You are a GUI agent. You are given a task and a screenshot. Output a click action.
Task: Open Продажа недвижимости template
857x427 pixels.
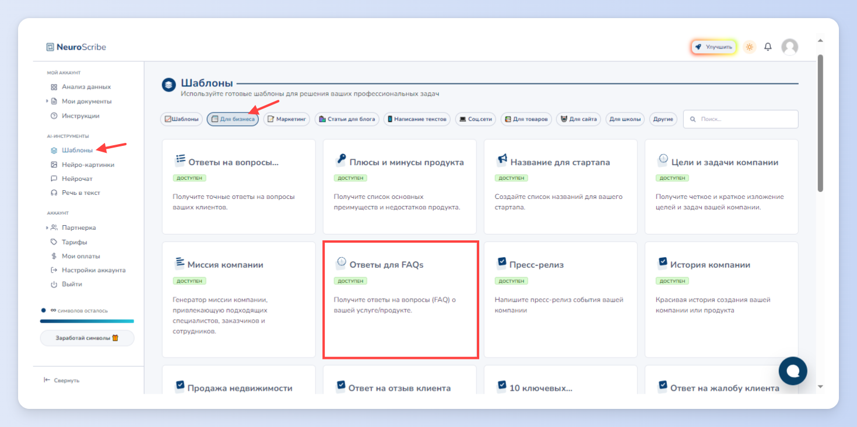[238, 380]
